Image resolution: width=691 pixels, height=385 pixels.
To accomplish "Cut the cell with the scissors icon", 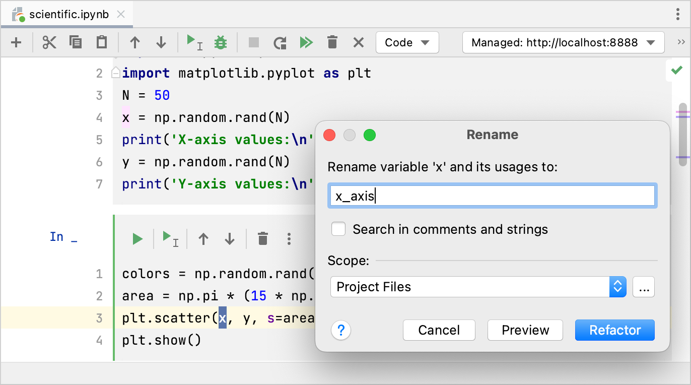I will (49, 42).
